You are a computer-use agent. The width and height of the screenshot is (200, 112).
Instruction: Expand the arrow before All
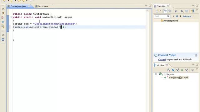(x=173, y=16)
